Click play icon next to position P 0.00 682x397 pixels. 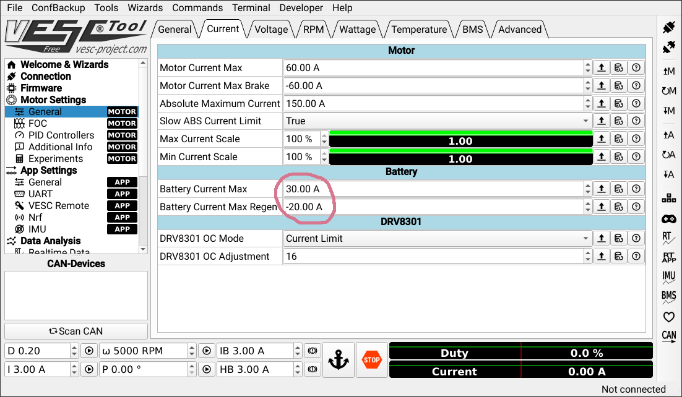point(207,370)
